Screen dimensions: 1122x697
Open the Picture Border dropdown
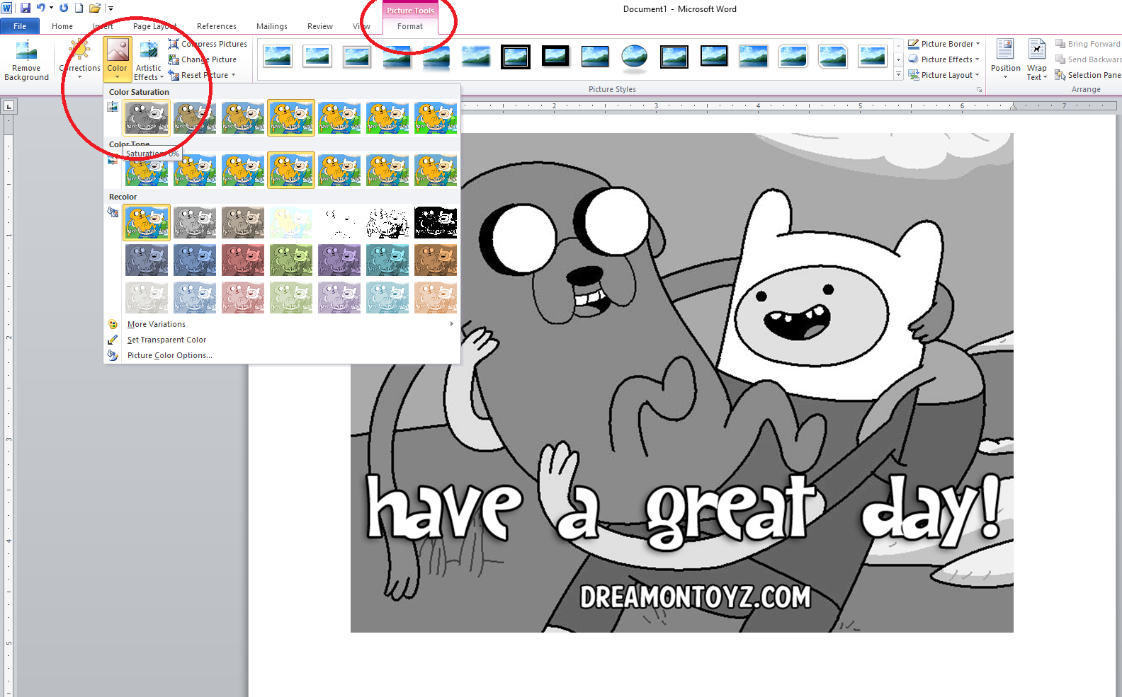[x=944, y=44]
